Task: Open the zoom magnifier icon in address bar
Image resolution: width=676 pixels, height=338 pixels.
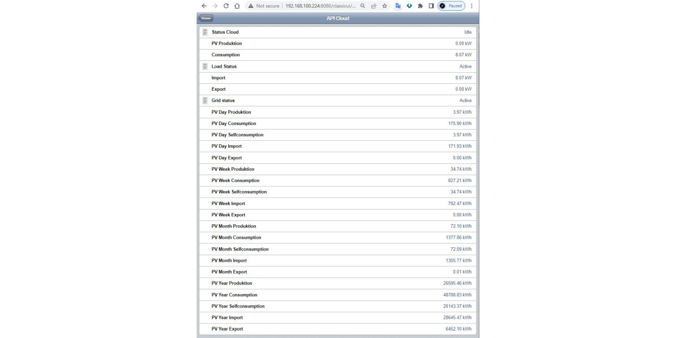Action: pyautogui.click(x=363, y=6)
